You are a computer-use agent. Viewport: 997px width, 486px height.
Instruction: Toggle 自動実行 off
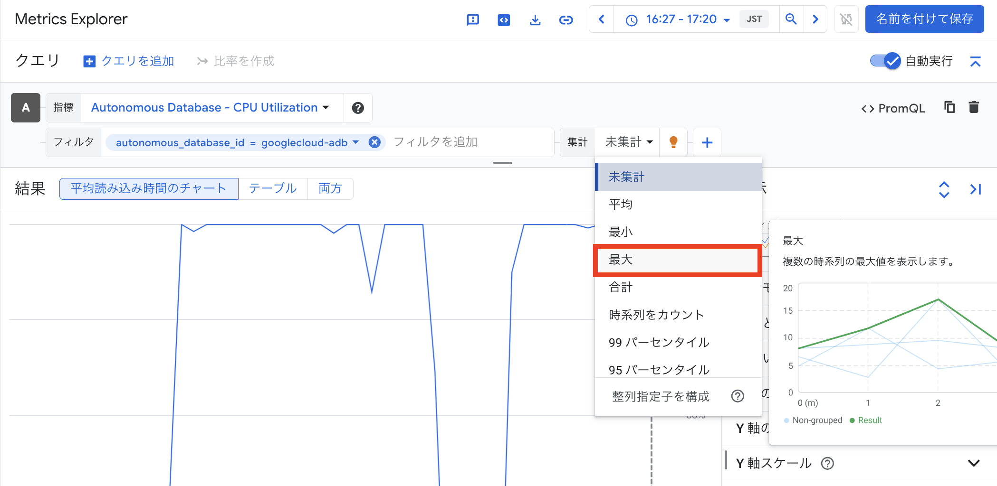click(885, 61)
